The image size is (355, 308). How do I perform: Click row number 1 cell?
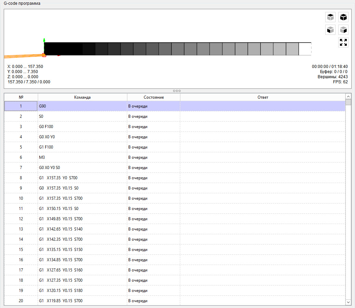pos(21,106)
